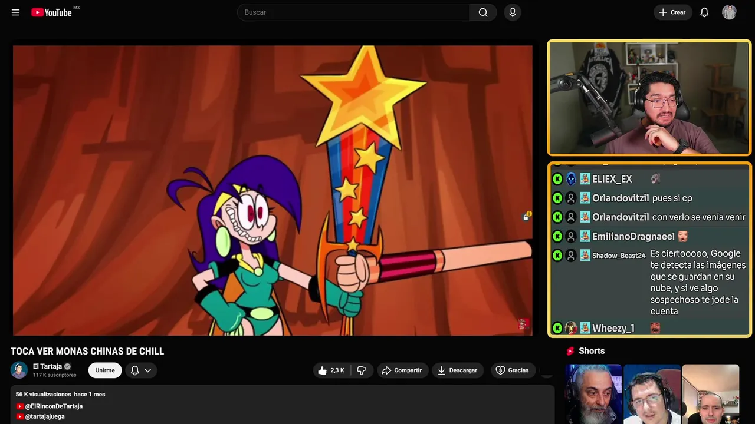755x424 pixels.
Task: Click the Kick badge beside Shadow_Beast24
Action: [557, 256]
